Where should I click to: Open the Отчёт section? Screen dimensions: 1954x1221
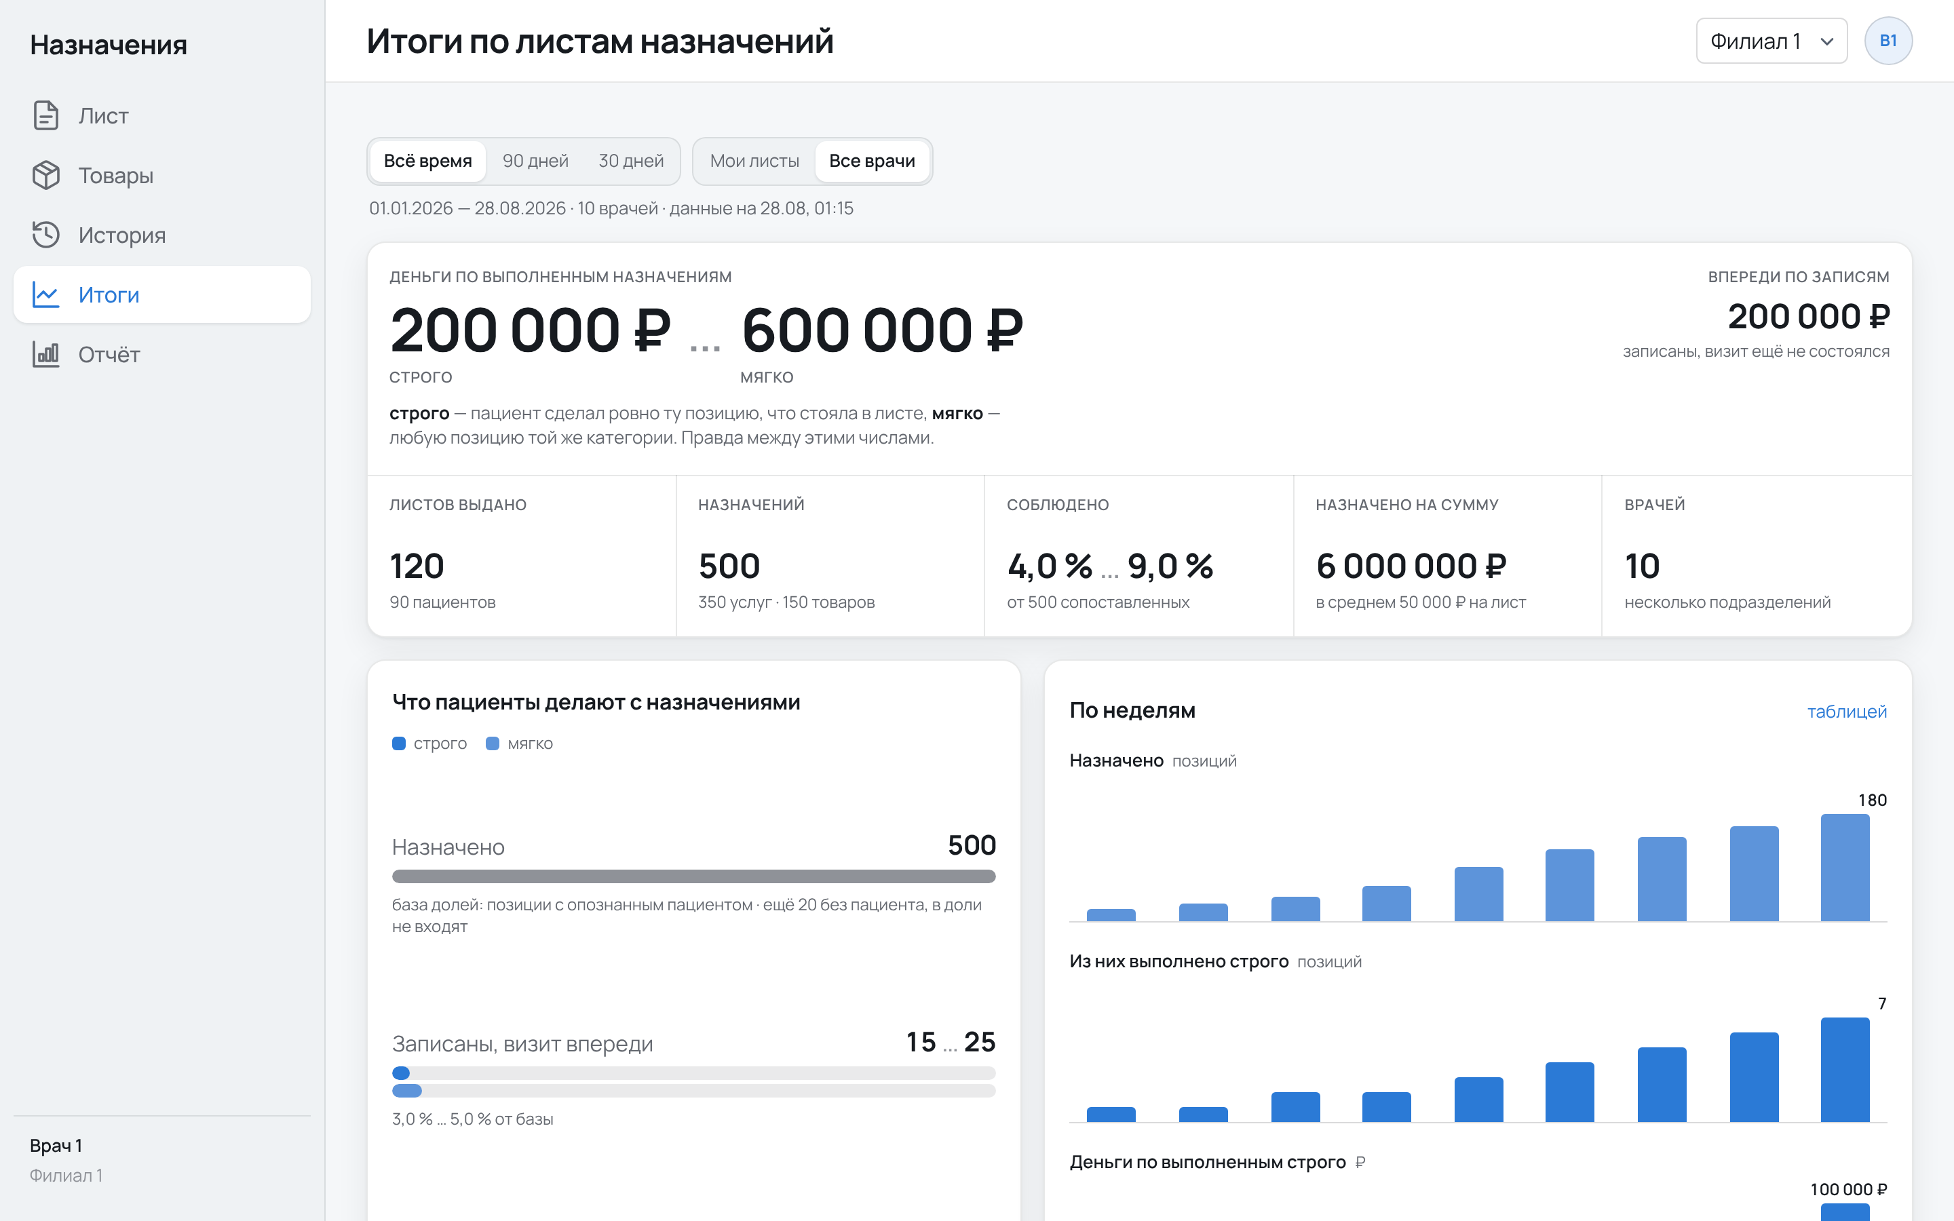tap(162, 355)
